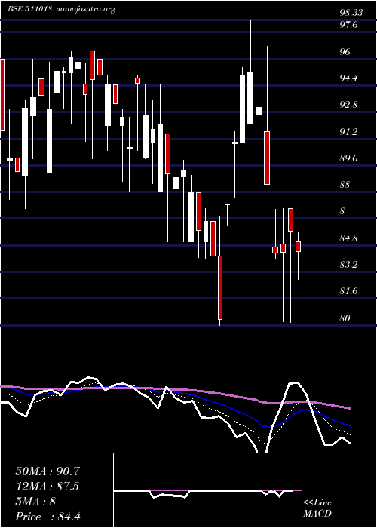Select the 84.8 price axis label
This screenshot has width=377, height=528.
(x=348, y=238)
